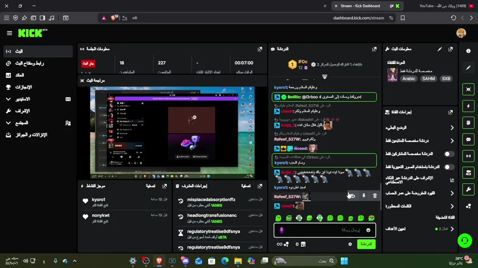Bookmark this page in Brave
478x268 pixels.
tap(403, 18)
